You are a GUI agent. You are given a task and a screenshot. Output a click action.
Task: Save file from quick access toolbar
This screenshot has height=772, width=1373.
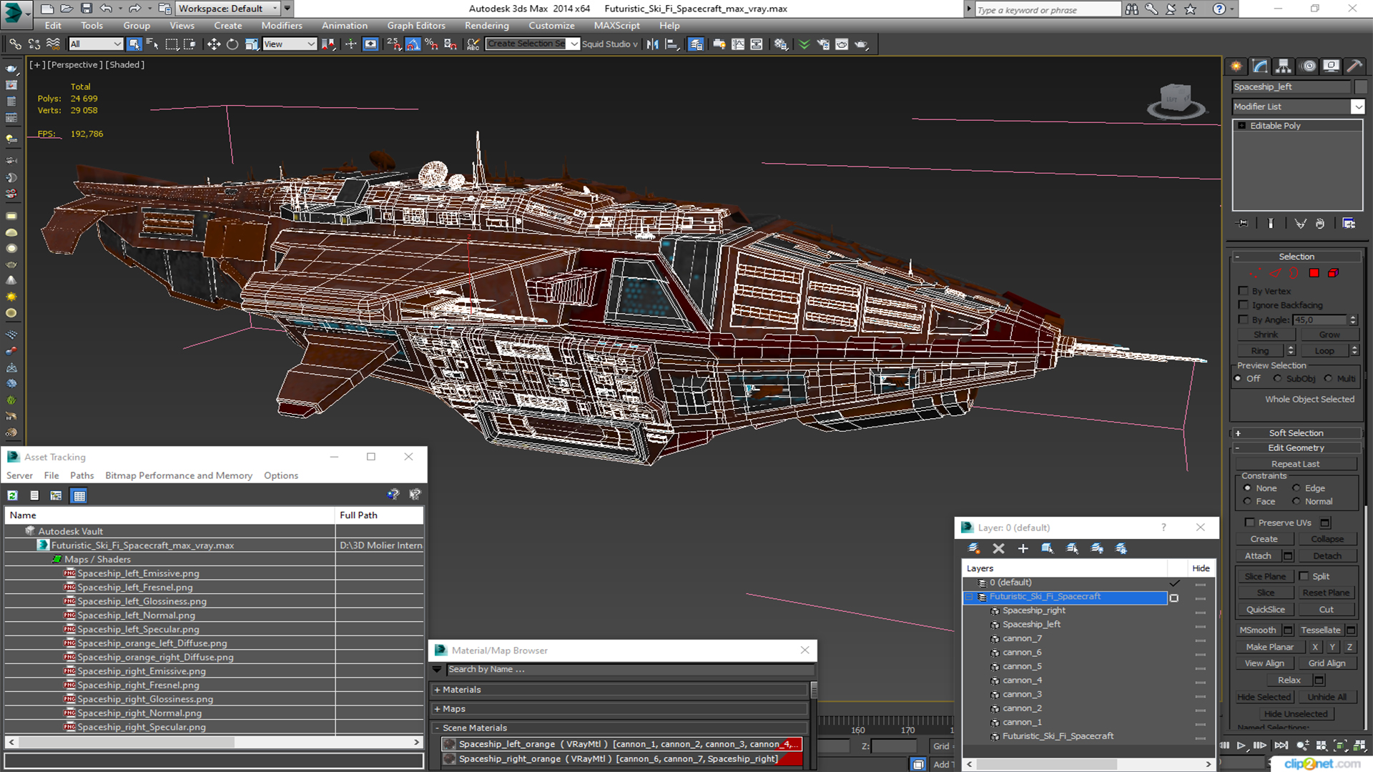coord(86,9)
